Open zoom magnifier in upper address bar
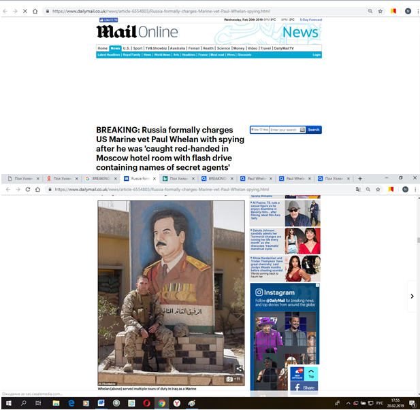420x410 pixels. (x=370, y=12)
